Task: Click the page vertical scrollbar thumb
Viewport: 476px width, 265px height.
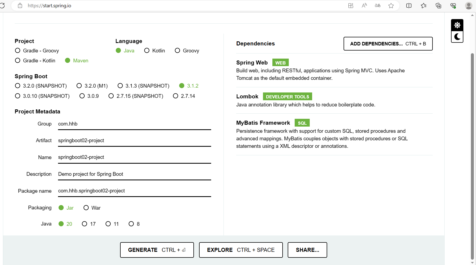Action: 472,156
